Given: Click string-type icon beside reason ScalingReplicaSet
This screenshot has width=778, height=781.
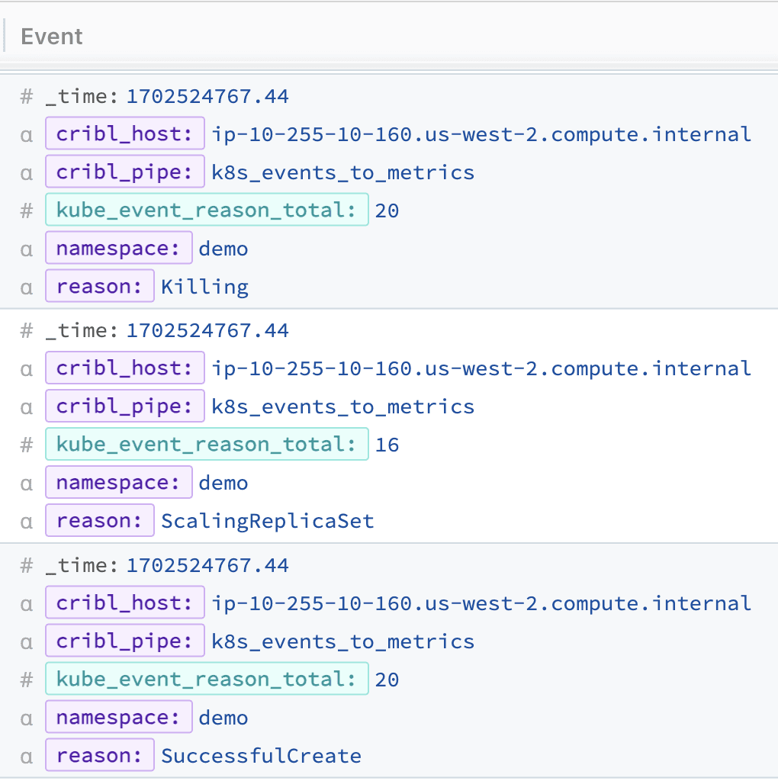Looking at the screenshot, I should point(27,522).
